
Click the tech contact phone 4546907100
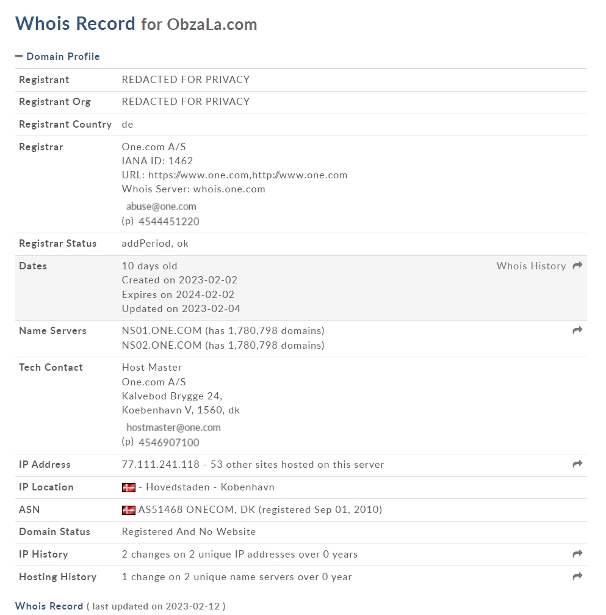(x=168, y=442)
